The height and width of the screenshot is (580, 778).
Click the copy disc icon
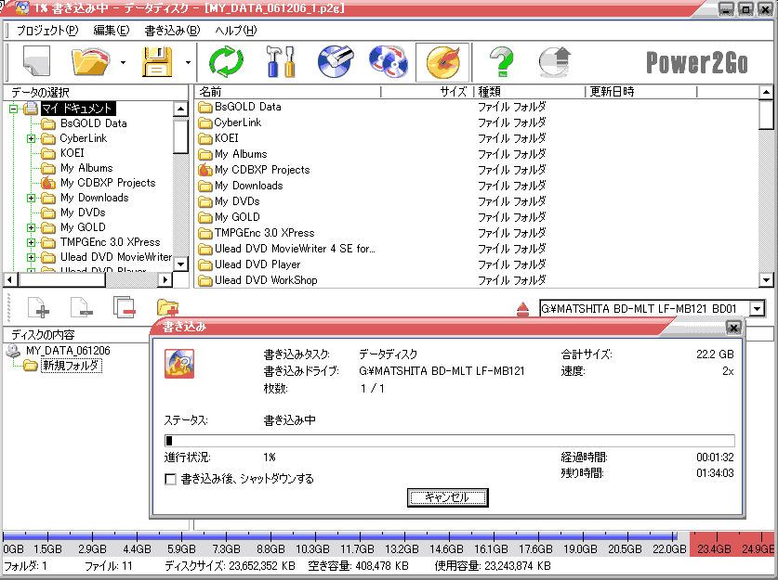(x=388, y=61)
